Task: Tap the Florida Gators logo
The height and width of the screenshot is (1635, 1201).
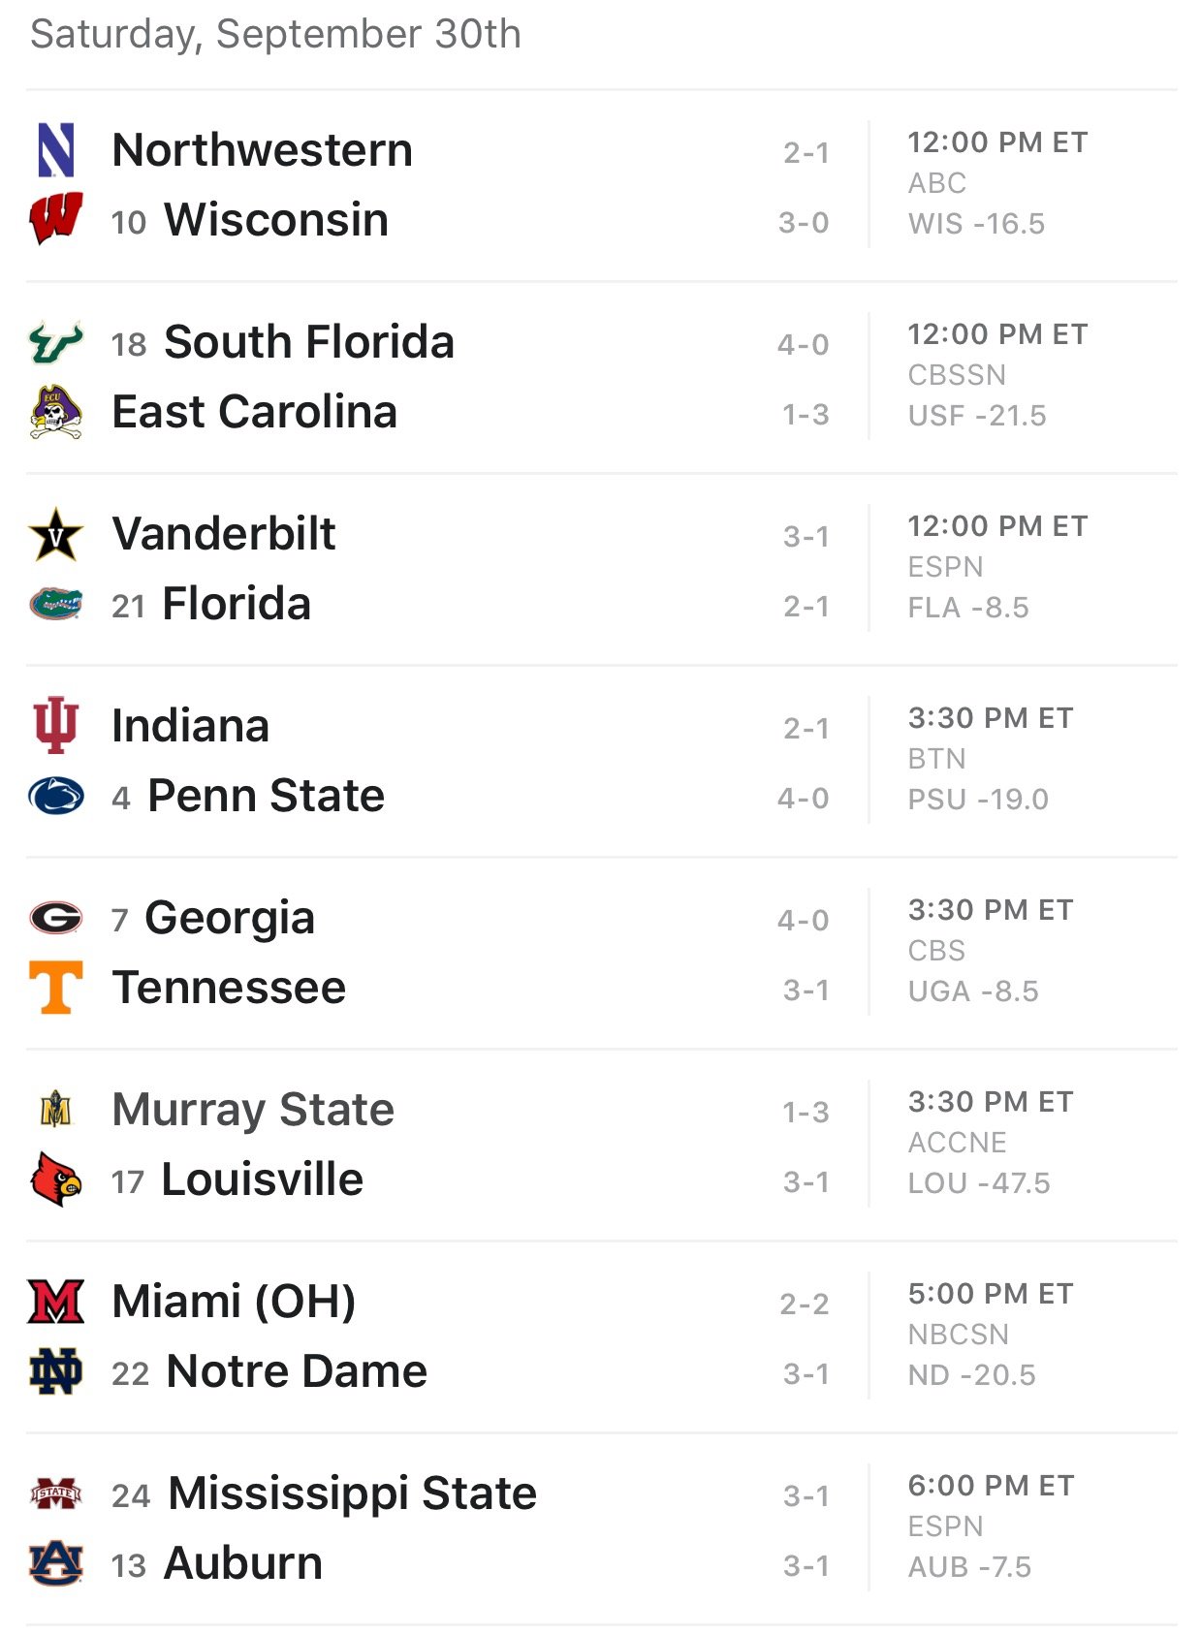Action: pos(56,604)
